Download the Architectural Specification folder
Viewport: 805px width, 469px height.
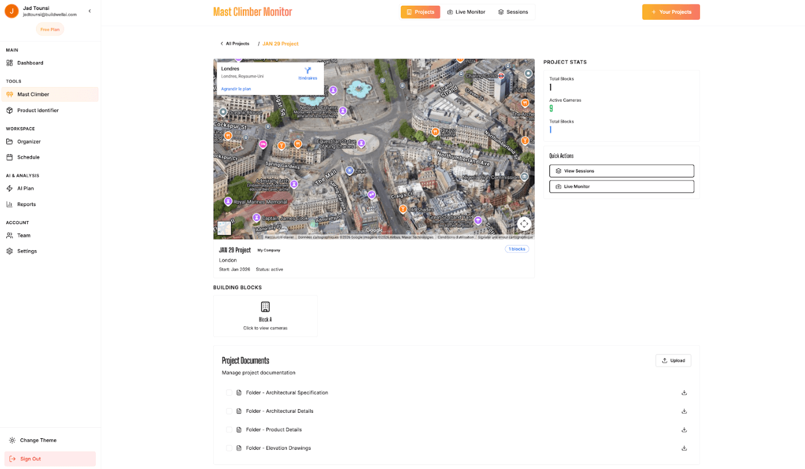[x=684, y=393]
